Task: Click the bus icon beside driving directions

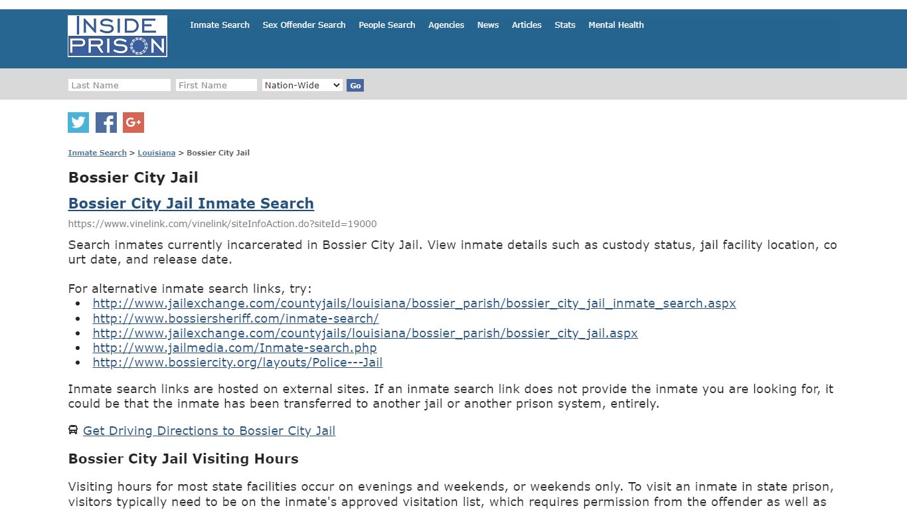Action: pos(73,430)
